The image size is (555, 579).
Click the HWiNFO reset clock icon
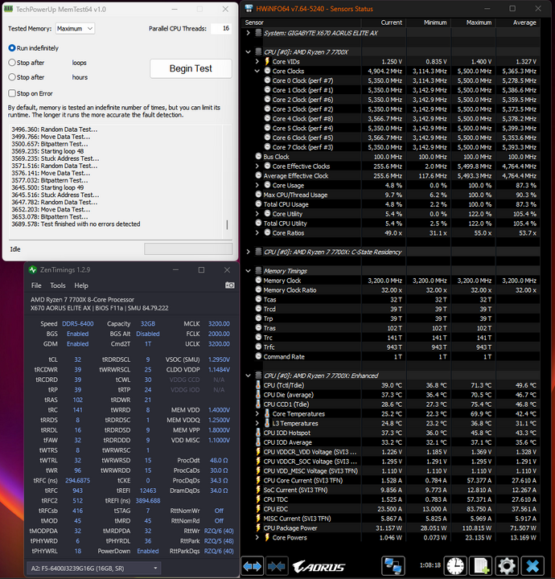click(455, 566)
